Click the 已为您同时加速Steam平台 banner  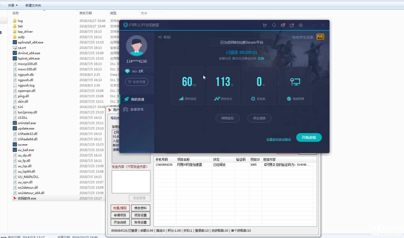click(x=242, y=42)
